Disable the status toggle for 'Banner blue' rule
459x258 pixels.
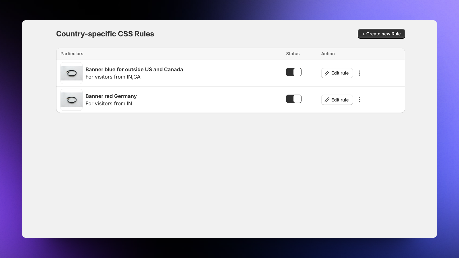294,72
